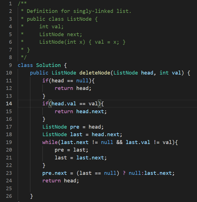This screenshot has height=202, width=197.
Task: Click the parameter 'int val' on line 10
Action: point(170,73)
